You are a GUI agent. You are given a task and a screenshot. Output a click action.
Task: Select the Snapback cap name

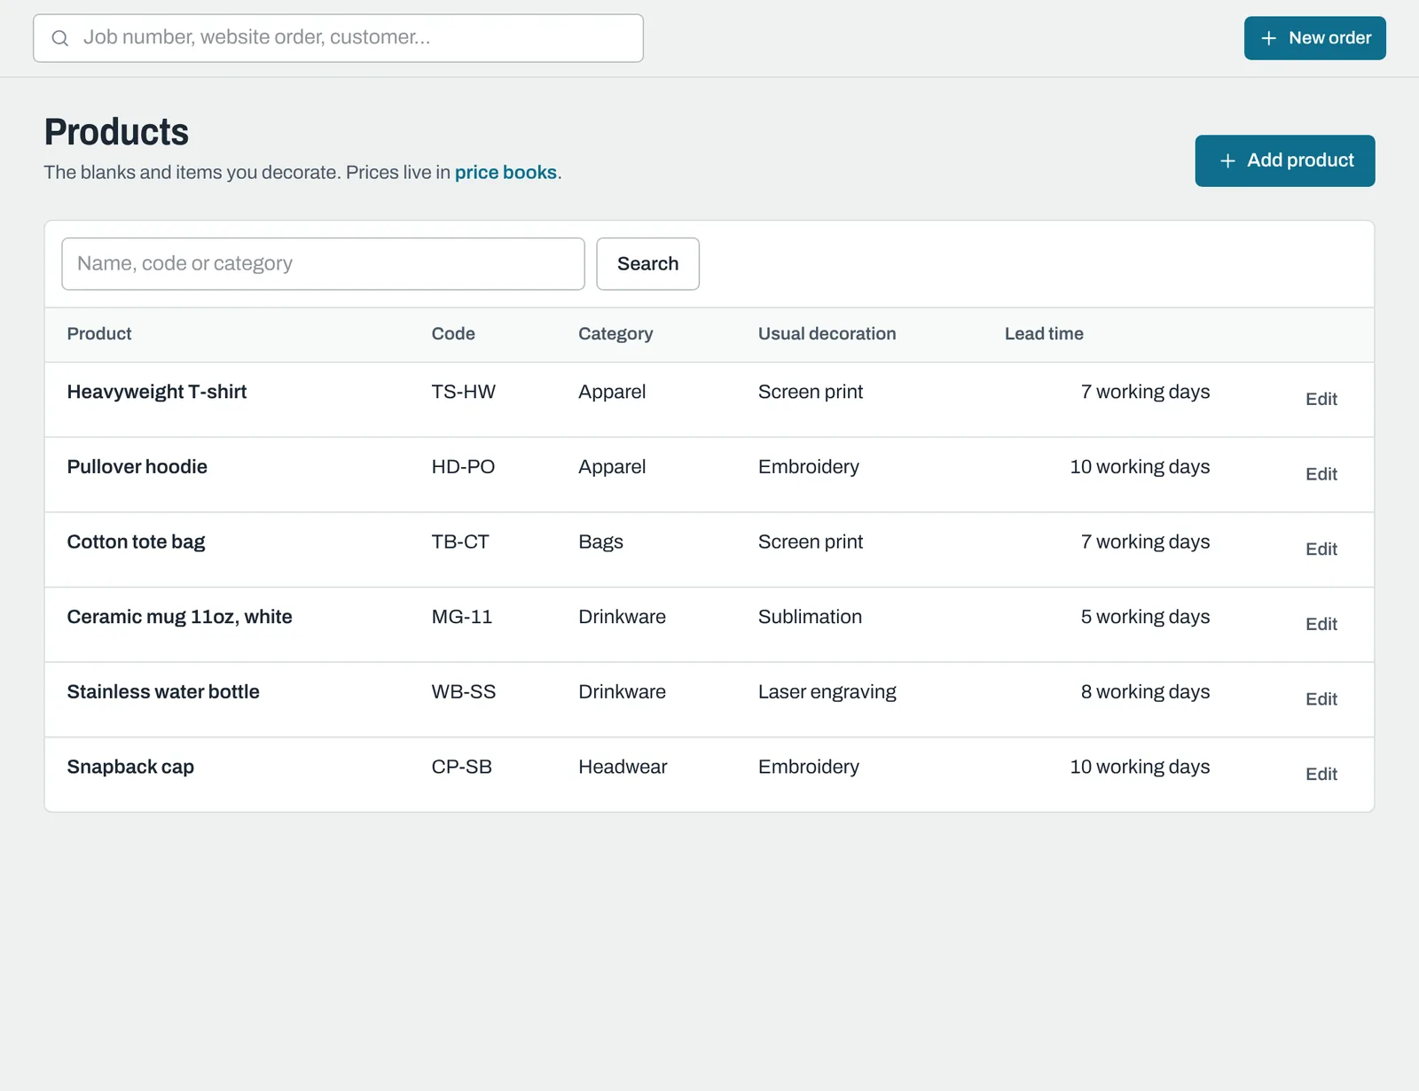pos(130,767)
